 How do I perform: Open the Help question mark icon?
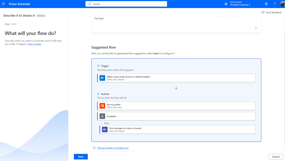tap(274, 4)
